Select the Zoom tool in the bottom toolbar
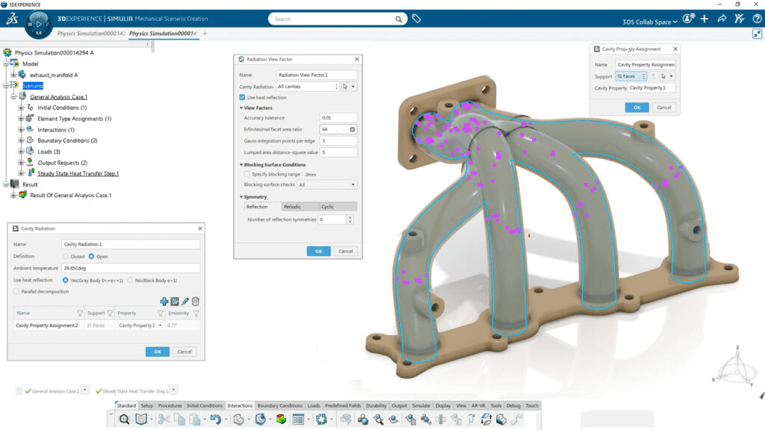The height and width of the screenshot is (430, 765). point(123,419)
